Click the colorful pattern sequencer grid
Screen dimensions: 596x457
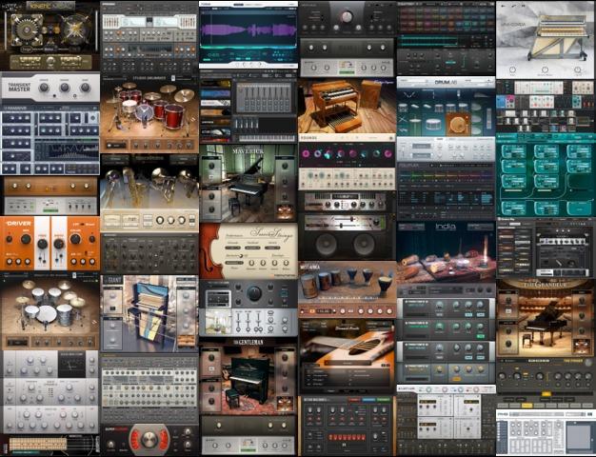tap(447, 18)
